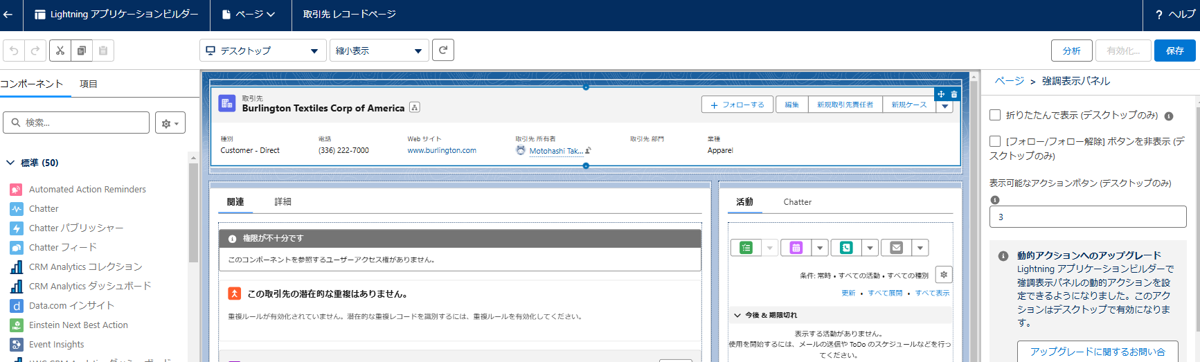Image resolution: width=1200 pixels, height=362 pixels.
Task: Click アップグレードに関するお問い合 button
Action: point(1098,352)
